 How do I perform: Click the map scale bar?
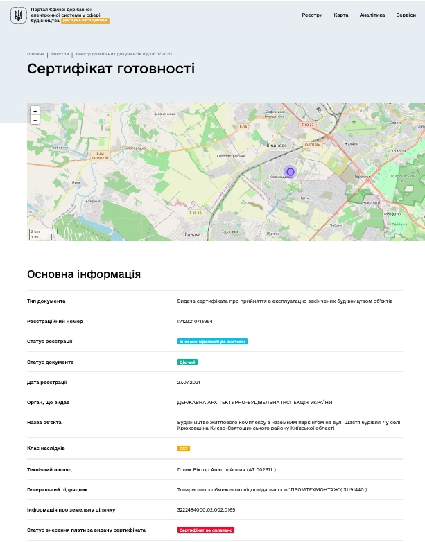click(43, 234)
